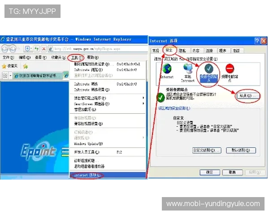Expand the 弹出窗口阻止程序 submenu

pos(143,98)
